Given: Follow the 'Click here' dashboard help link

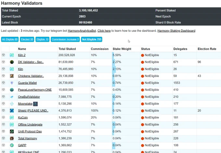Looking at the screenshot, I should (x=104, y=31).
